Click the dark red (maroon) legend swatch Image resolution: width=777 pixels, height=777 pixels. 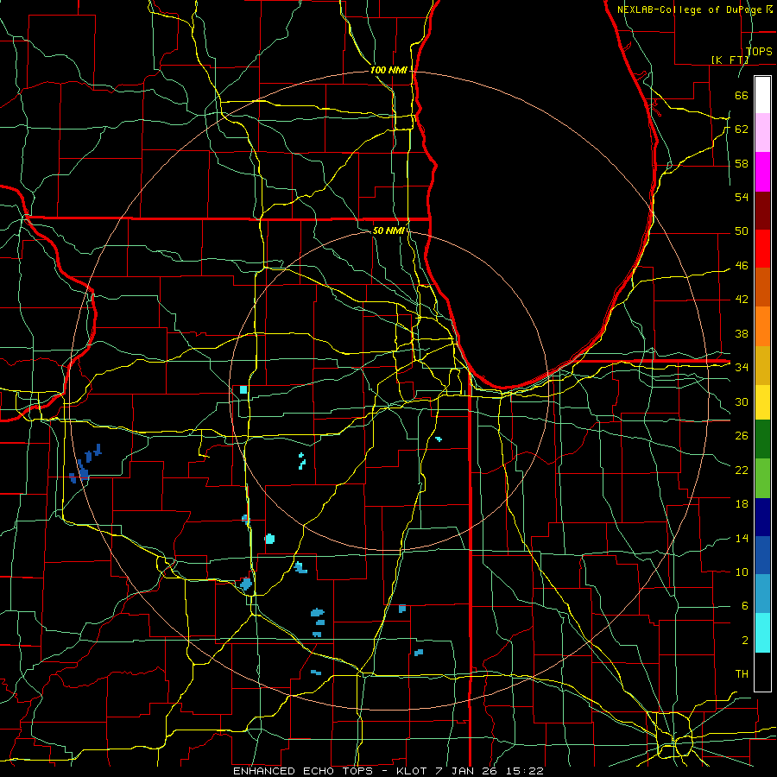pyautogui.click(x=762, y=211)
